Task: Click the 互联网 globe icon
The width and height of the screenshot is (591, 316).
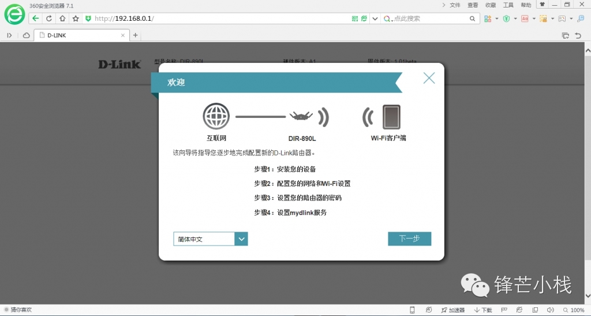Action: click(216, 117)
